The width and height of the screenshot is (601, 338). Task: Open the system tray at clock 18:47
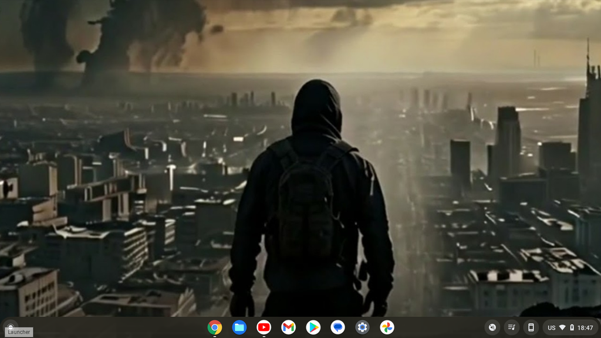click(585, 327)
